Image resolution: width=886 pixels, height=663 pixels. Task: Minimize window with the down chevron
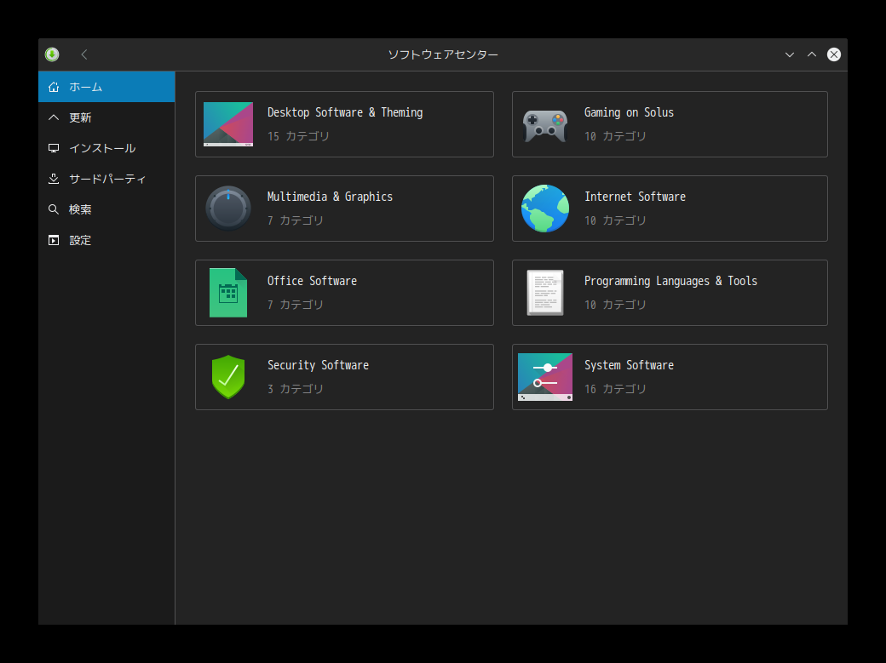click(790, 54)
